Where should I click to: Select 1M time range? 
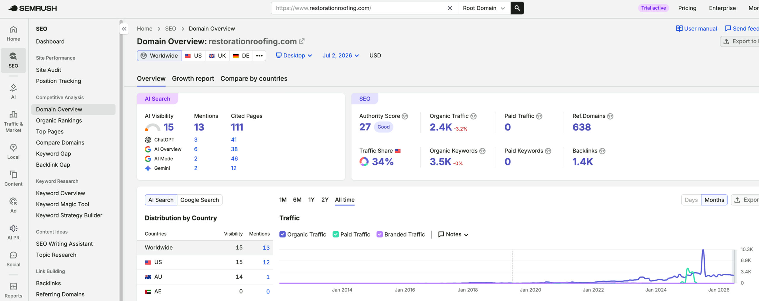coord(283,200)
